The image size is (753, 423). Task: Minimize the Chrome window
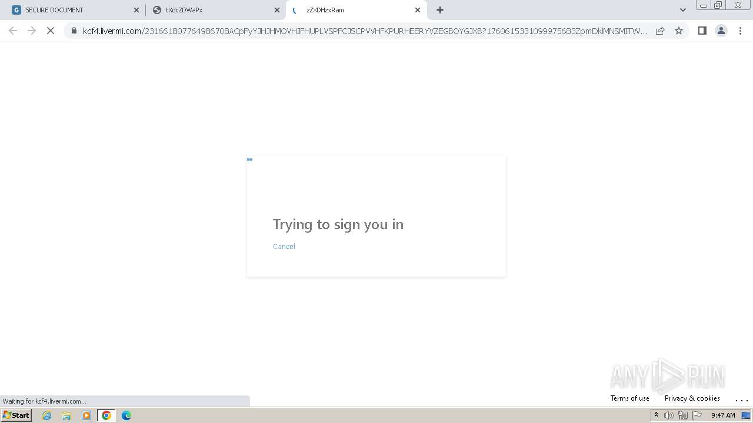coord(704,5)
